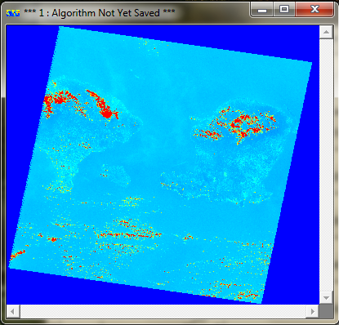Click the small isolated red-yellow spot below center
The width and height of the screenshot is (339, 325).
(188, 237)
